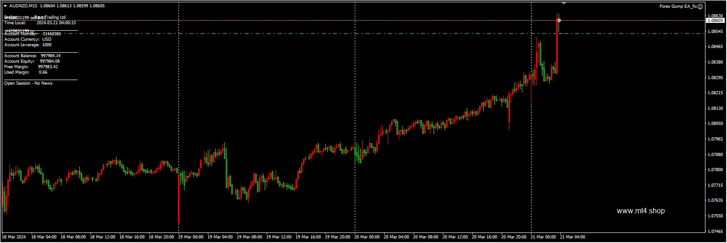
Task: Click the 1.07465 price scale label
Action: (715, 232)
